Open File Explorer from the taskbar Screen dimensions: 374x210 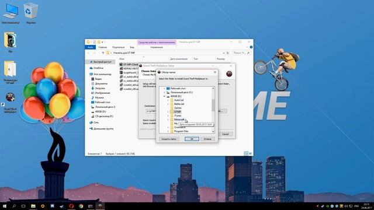tap(33, 206)
